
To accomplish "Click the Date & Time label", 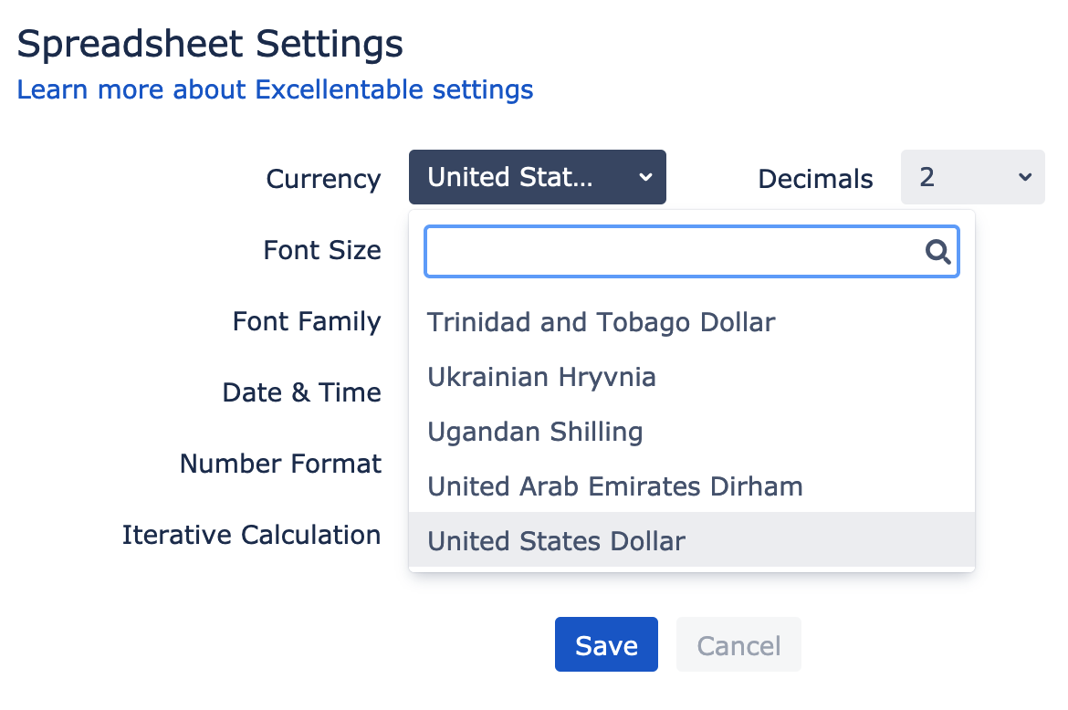I will [302, 392].
